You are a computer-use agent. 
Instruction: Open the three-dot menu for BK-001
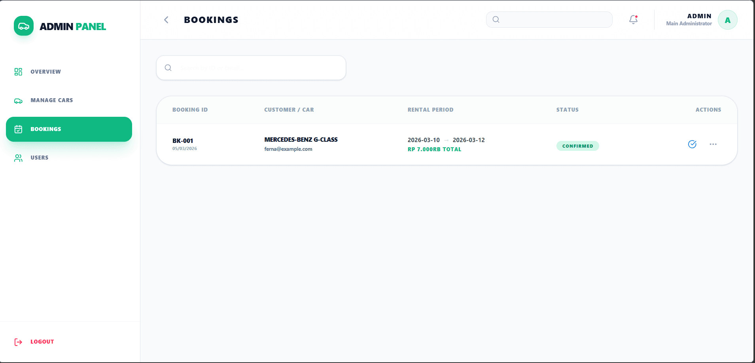tap(713, 144)
